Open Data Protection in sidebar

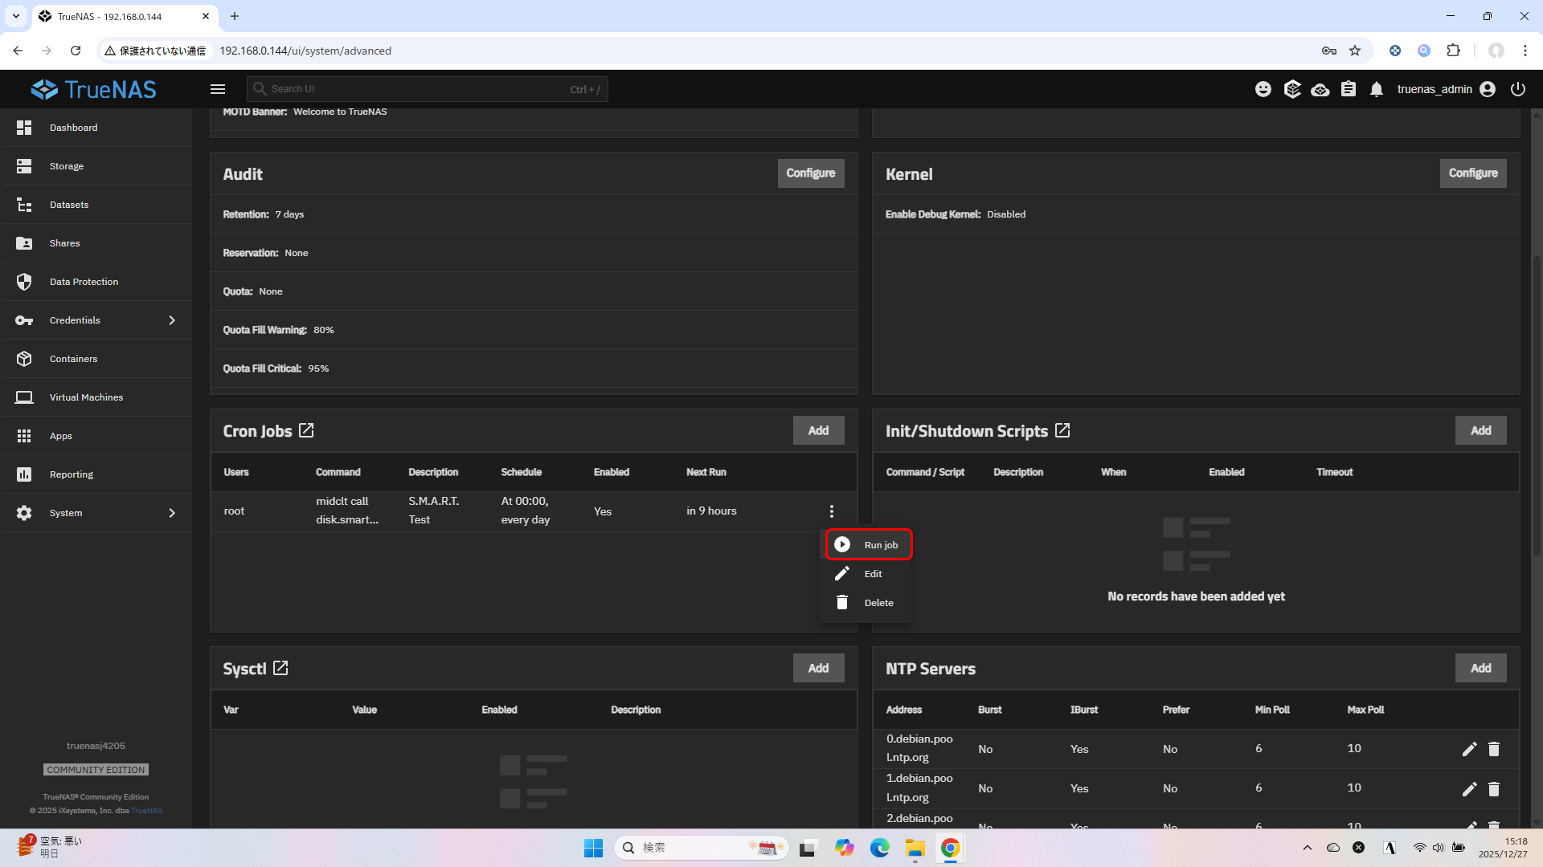84,282
